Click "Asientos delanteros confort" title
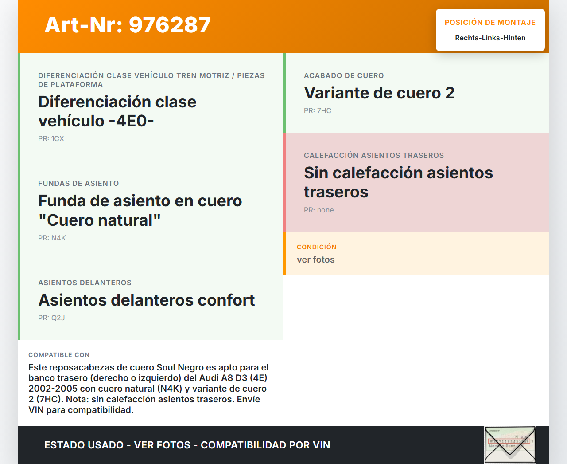Viewport: 567px width, 464px height. coord(147,300)
